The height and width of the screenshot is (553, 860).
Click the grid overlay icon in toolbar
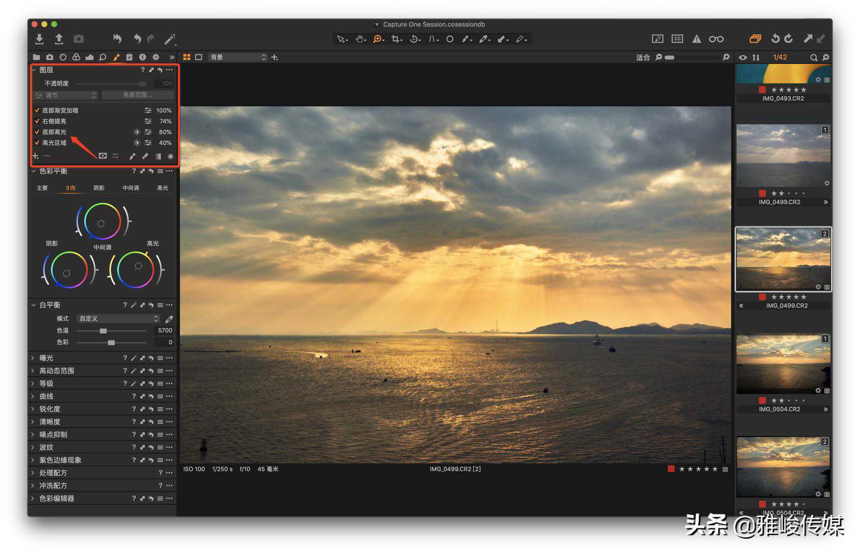pyautogui.click(x=677, y=39)
